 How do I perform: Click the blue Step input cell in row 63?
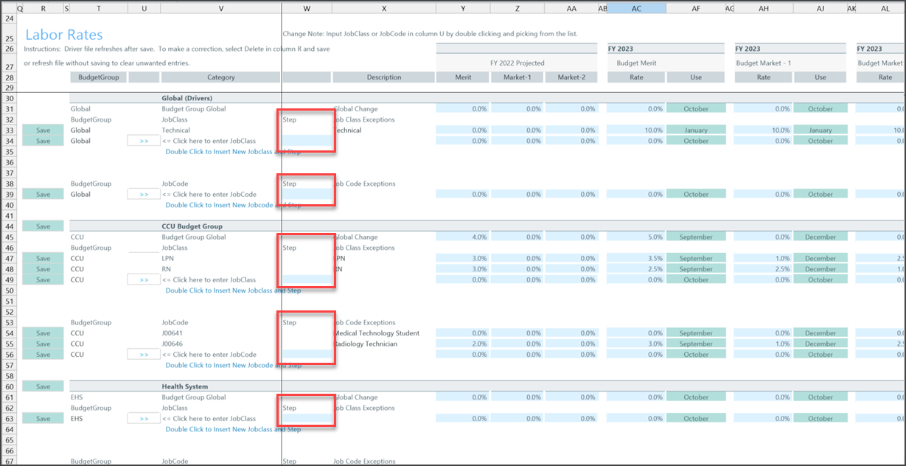(307, 419)
